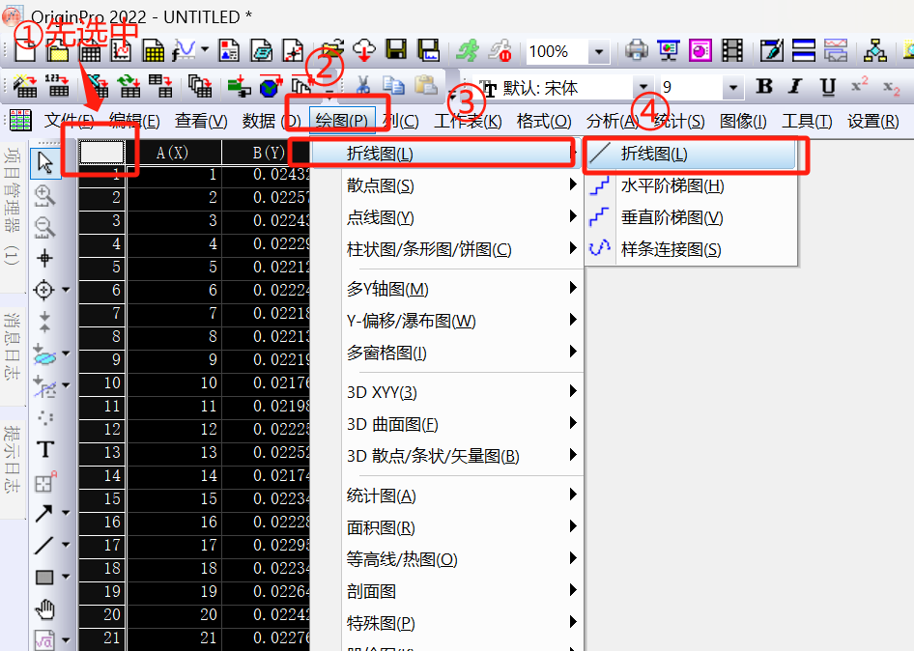Toggle Italic text formatting
This screenshot has height=651, width=914.
pyautogui.click(x=796, y=86)
